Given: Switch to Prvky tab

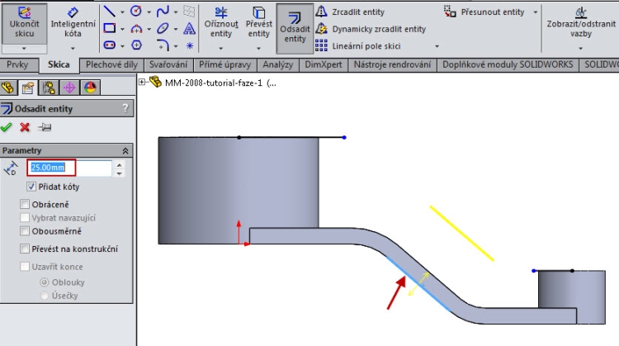Looking at the screenshot, I should (x=17, y=64).
